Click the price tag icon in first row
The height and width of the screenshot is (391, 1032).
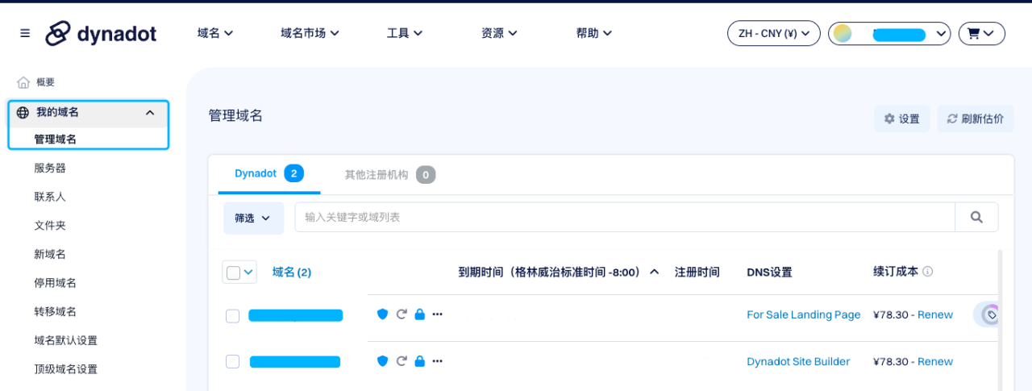point(990,315)
